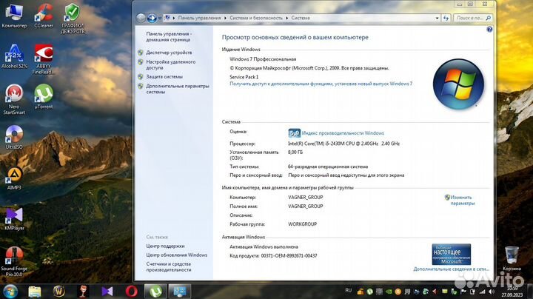This screenshot has height=299, width=533.
Task: Click the Intel Core i5-2430M processor text
Action: point(343,144)
